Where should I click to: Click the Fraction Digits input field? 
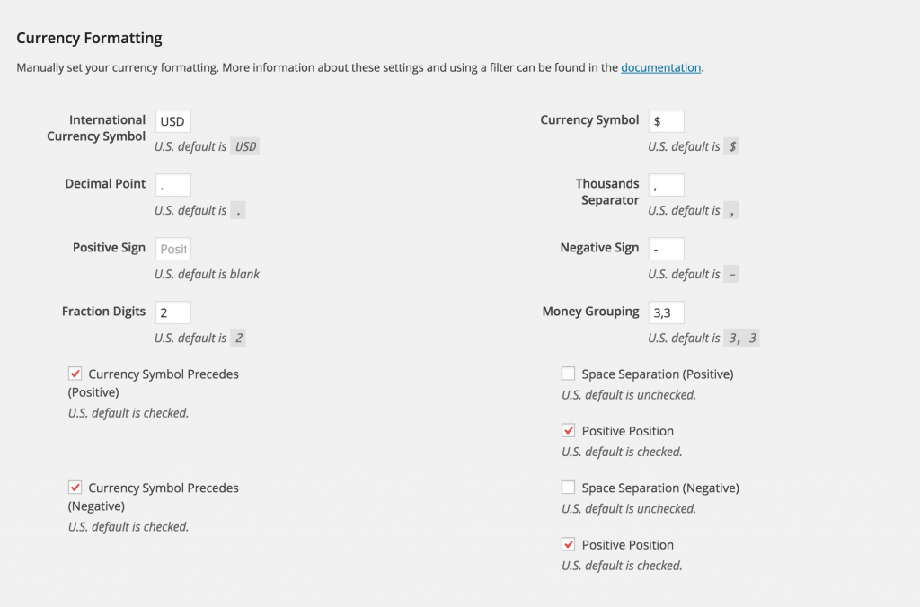coord(172,312)
